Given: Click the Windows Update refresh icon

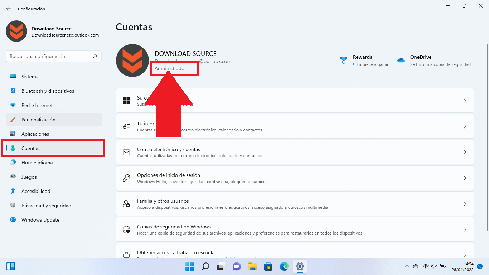Looking at the screenshot, I should coord(13,220).
